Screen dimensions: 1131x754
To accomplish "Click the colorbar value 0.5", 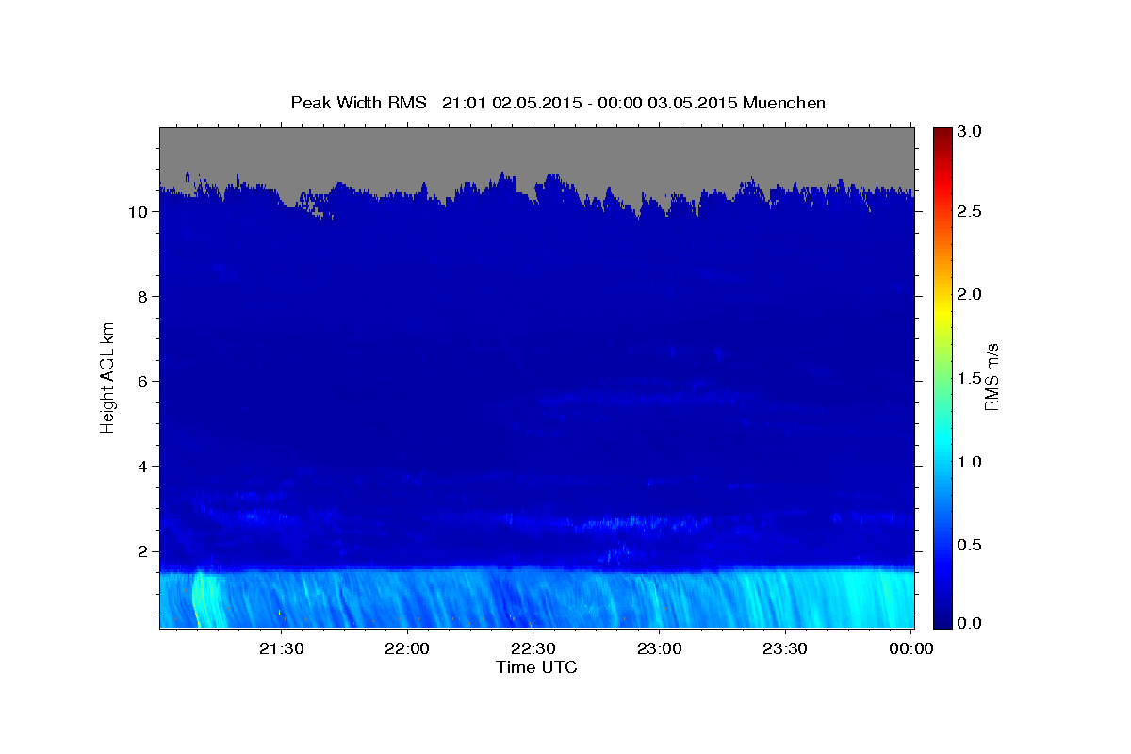I will point(969,545).
